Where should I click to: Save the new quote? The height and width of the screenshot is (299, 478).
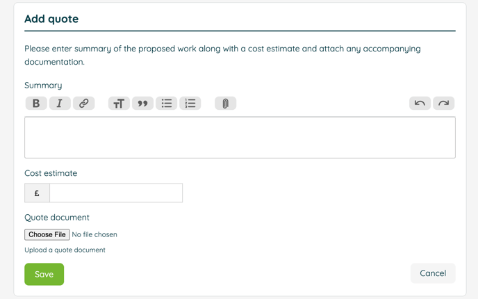click(x=44, y=274)
